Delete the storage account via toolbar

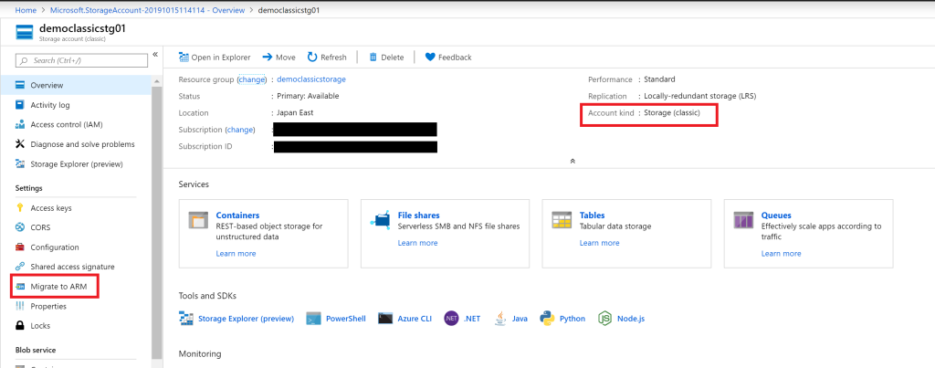point(386,58)
